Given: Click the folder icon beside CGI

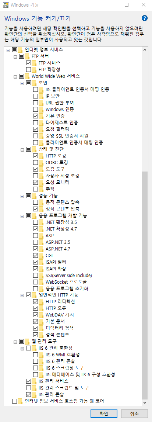Looking at the screenshot, I should pos(41,255).
